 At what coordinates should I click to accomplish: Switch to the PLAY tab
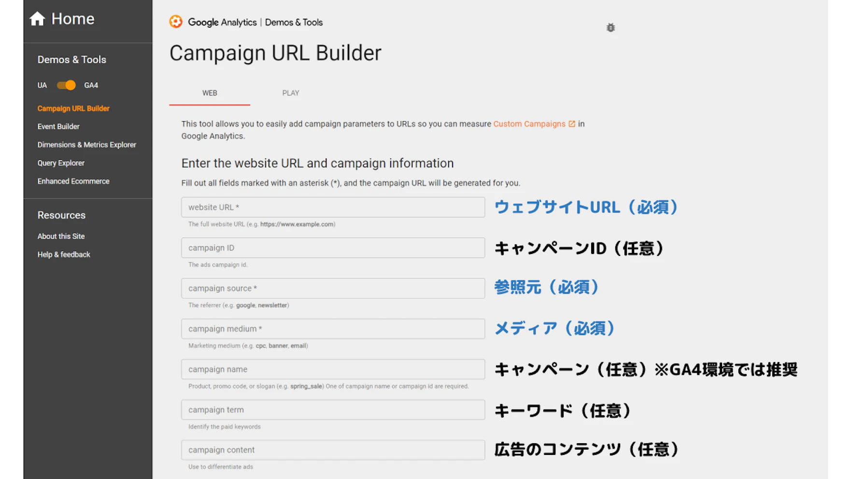[291, 93]
